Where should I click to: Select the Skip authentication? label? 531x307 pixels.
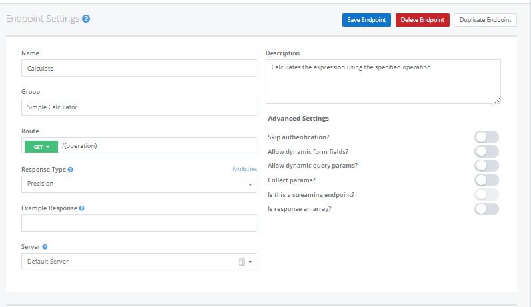pyautogui.click(x=298, y=137)
